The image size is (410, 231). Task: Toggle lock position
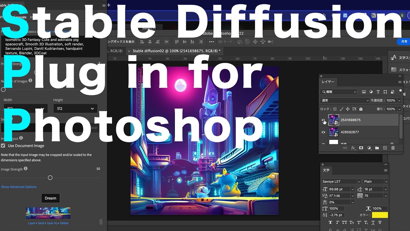click(348, 109)
